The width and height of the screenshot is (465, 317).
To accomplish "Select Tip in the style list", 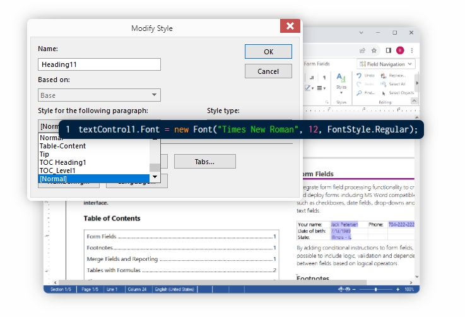I will 94,154.
